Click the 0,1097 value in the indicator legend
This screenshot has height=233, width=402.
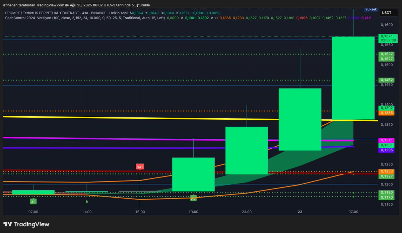(315, 18)
